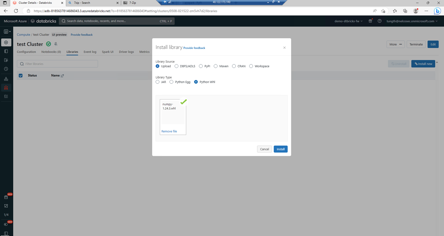This screenshot has height=236, width=444.
Task: Click Cancel in Install library dialog
Action: (x=264, y=149)
